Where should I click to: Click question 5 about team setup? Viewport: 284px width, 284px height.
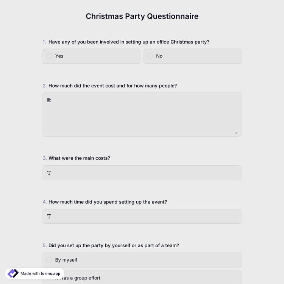114,245
